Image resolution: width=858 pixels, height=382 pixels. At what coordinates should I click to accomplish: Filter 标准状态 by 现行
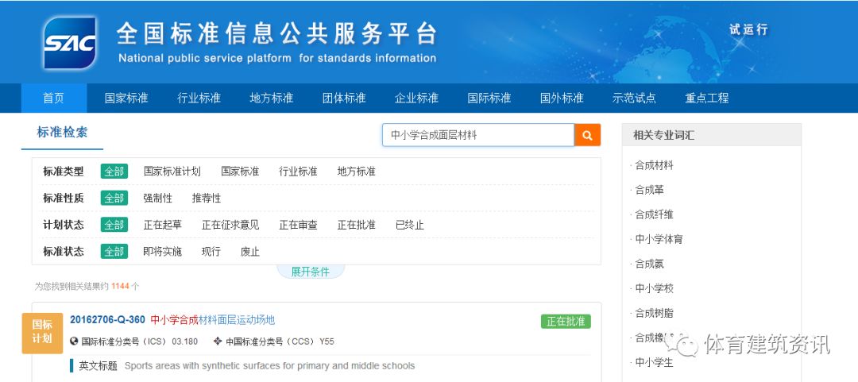pyautogui.click(x=211, y=252)
